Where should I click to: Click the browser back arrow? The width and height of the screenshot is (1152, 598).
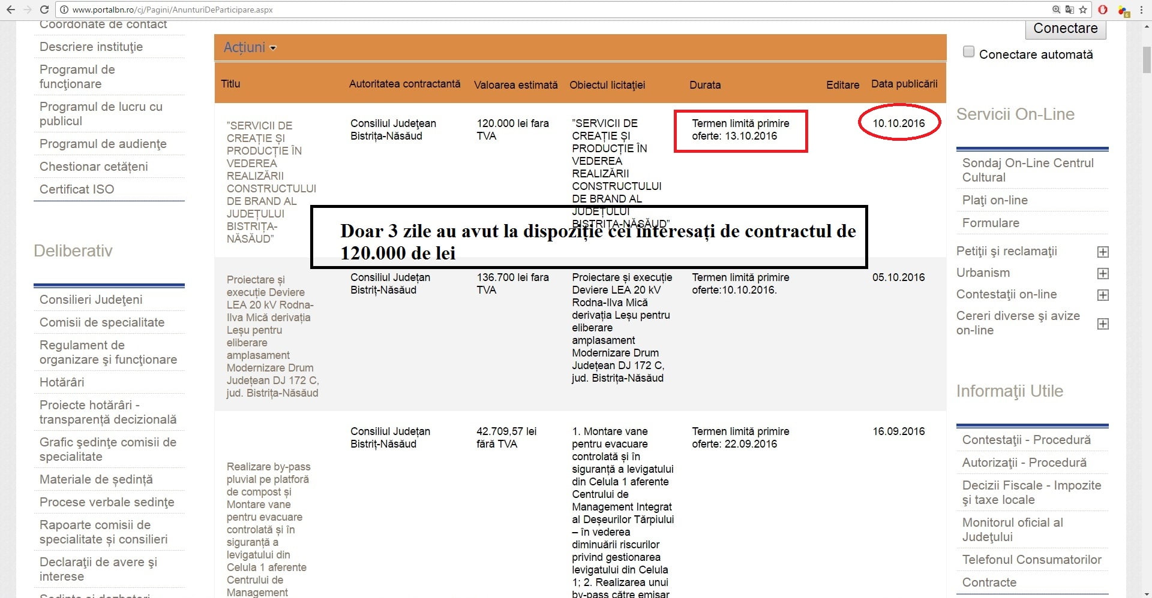pos(10,10)
